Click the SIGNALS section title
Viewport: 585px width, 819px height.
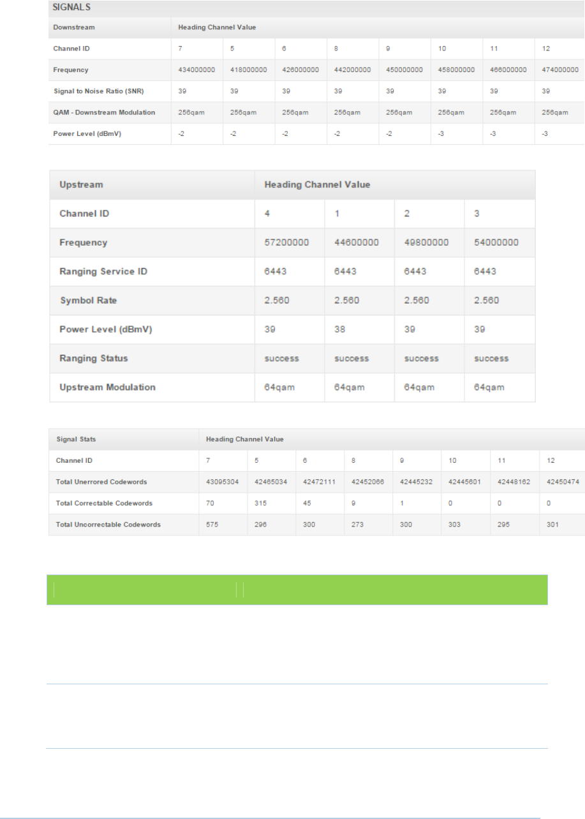pos(72,9)
